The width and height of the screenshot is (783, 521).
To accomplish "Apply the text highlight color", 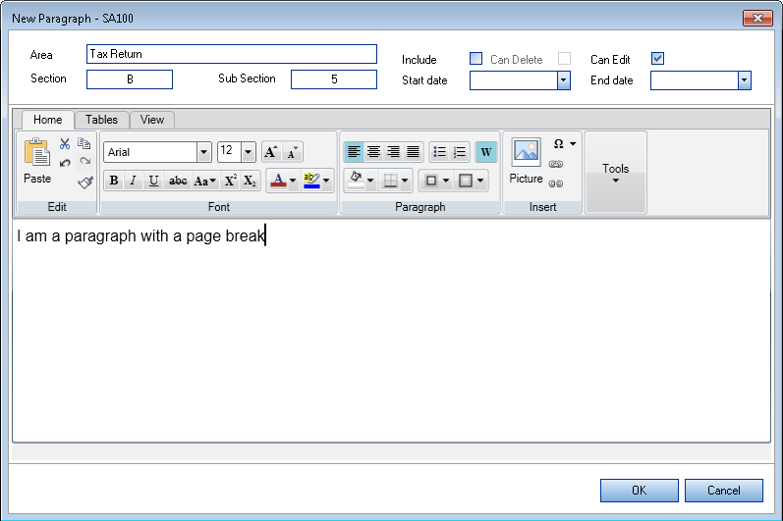I will (x=311, y=181).
